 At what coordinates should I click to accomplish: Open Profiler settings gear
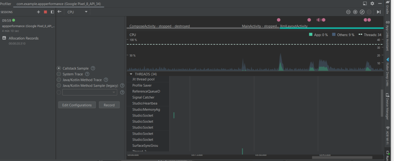[372, 3]
